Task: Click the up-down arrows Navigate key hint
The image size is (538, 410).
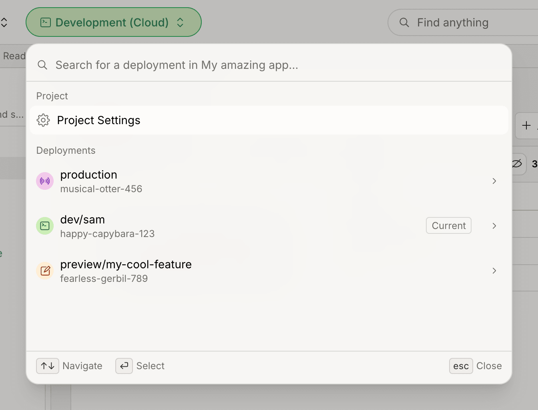Action: pyautogui.click(x=48, y=366)
